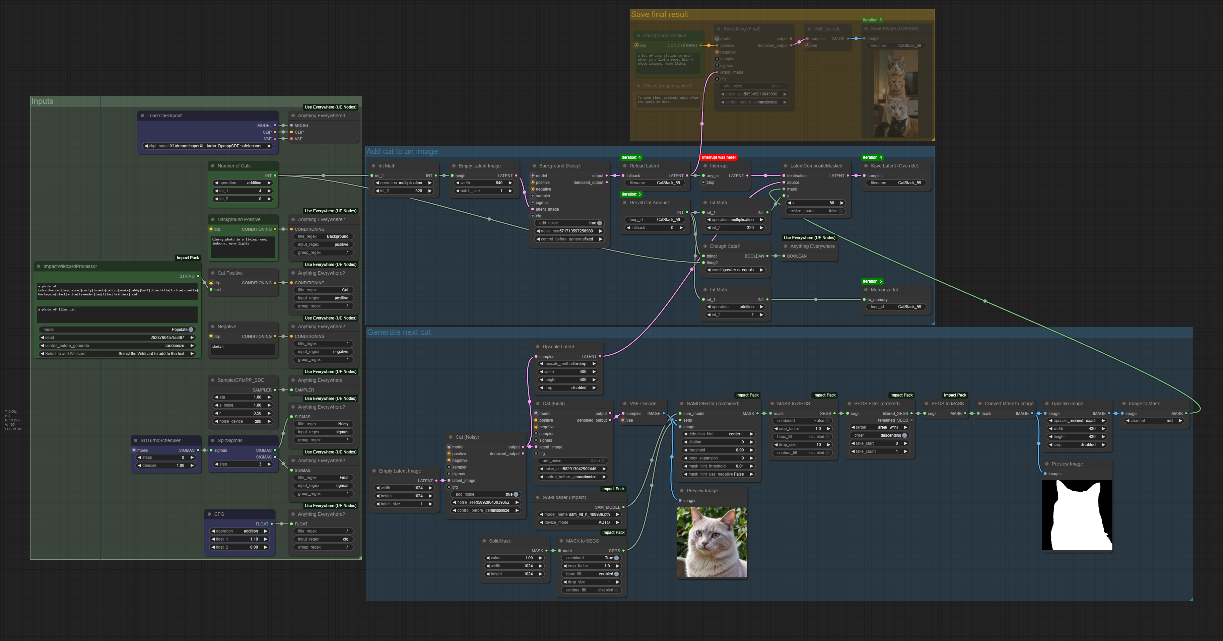
Task: Open the ckpt_name dropdown in Load Checkpoint
Action: click(208, 146)
